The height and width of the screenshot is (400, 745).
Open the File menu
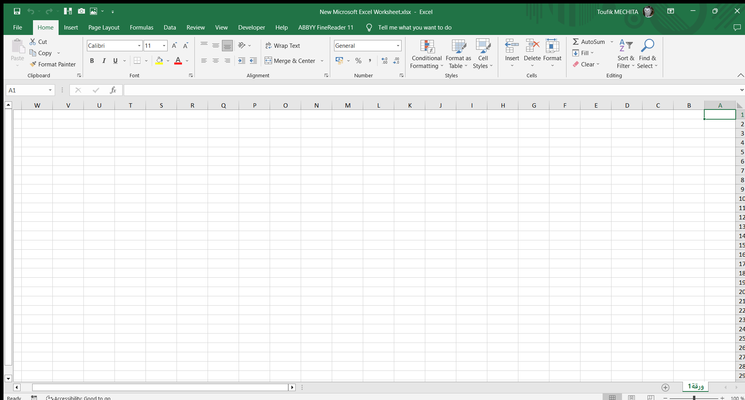click(17, 27)
